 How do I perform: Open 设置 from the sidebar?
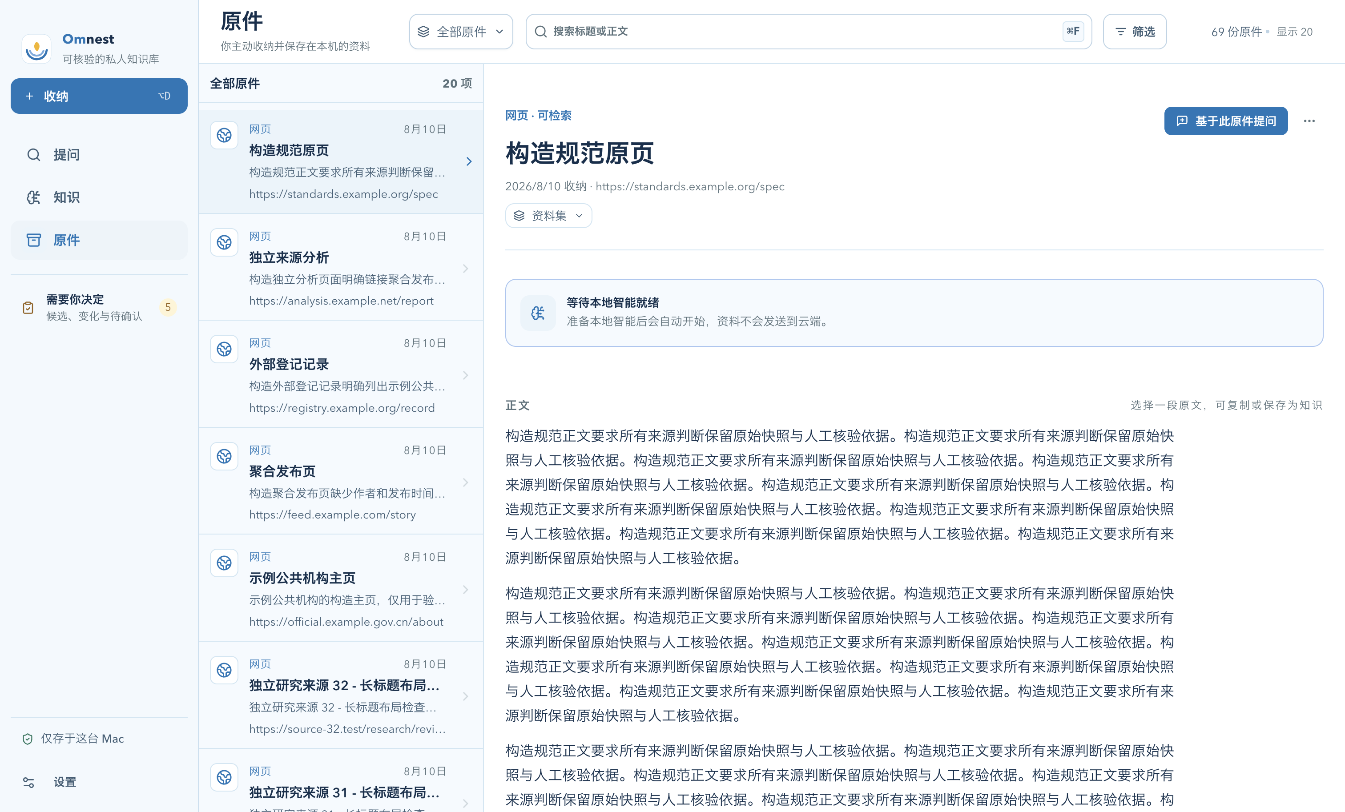99,781
